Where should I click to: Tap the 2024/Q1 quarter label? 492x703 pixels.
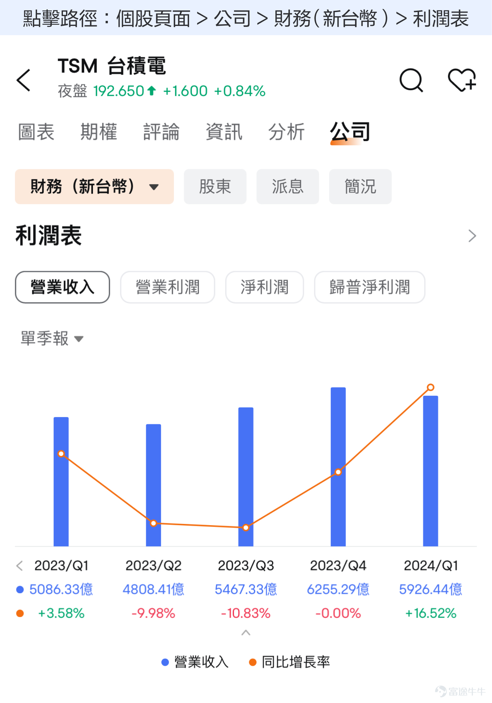click(431, 566)
